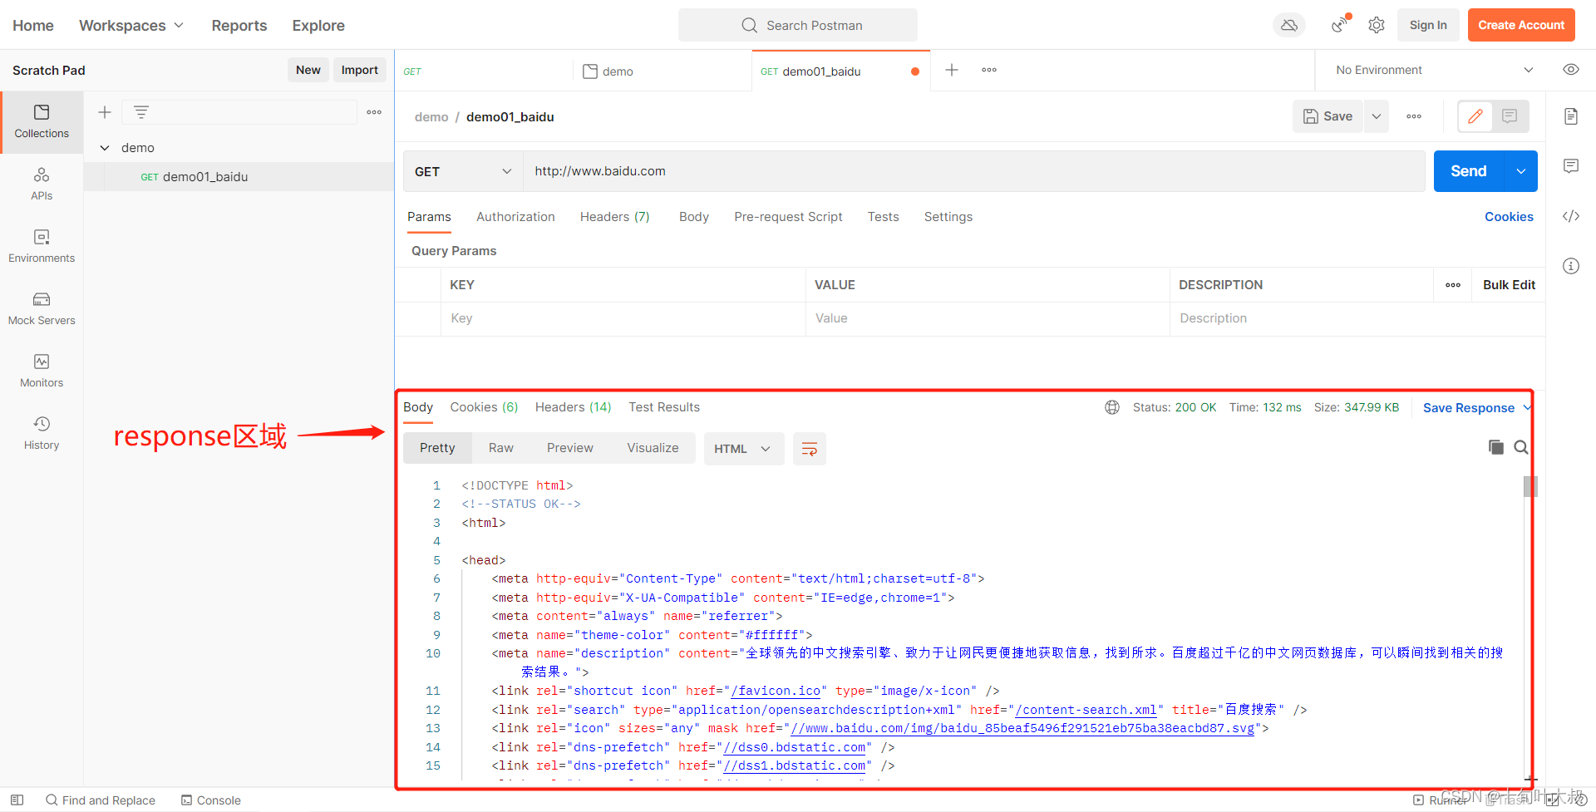Open the Test Results tab
This screenshot has height=812, width=1596.
[x=664, y=407]
